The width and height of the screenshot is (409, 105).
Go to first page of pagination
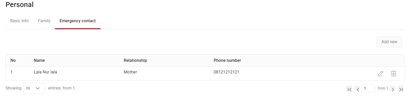coord(349,89)
